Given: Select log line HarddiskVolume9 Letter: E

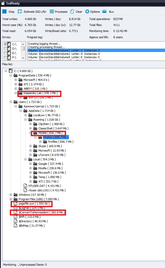Looking at the screenshot, I should pos(64,57).
